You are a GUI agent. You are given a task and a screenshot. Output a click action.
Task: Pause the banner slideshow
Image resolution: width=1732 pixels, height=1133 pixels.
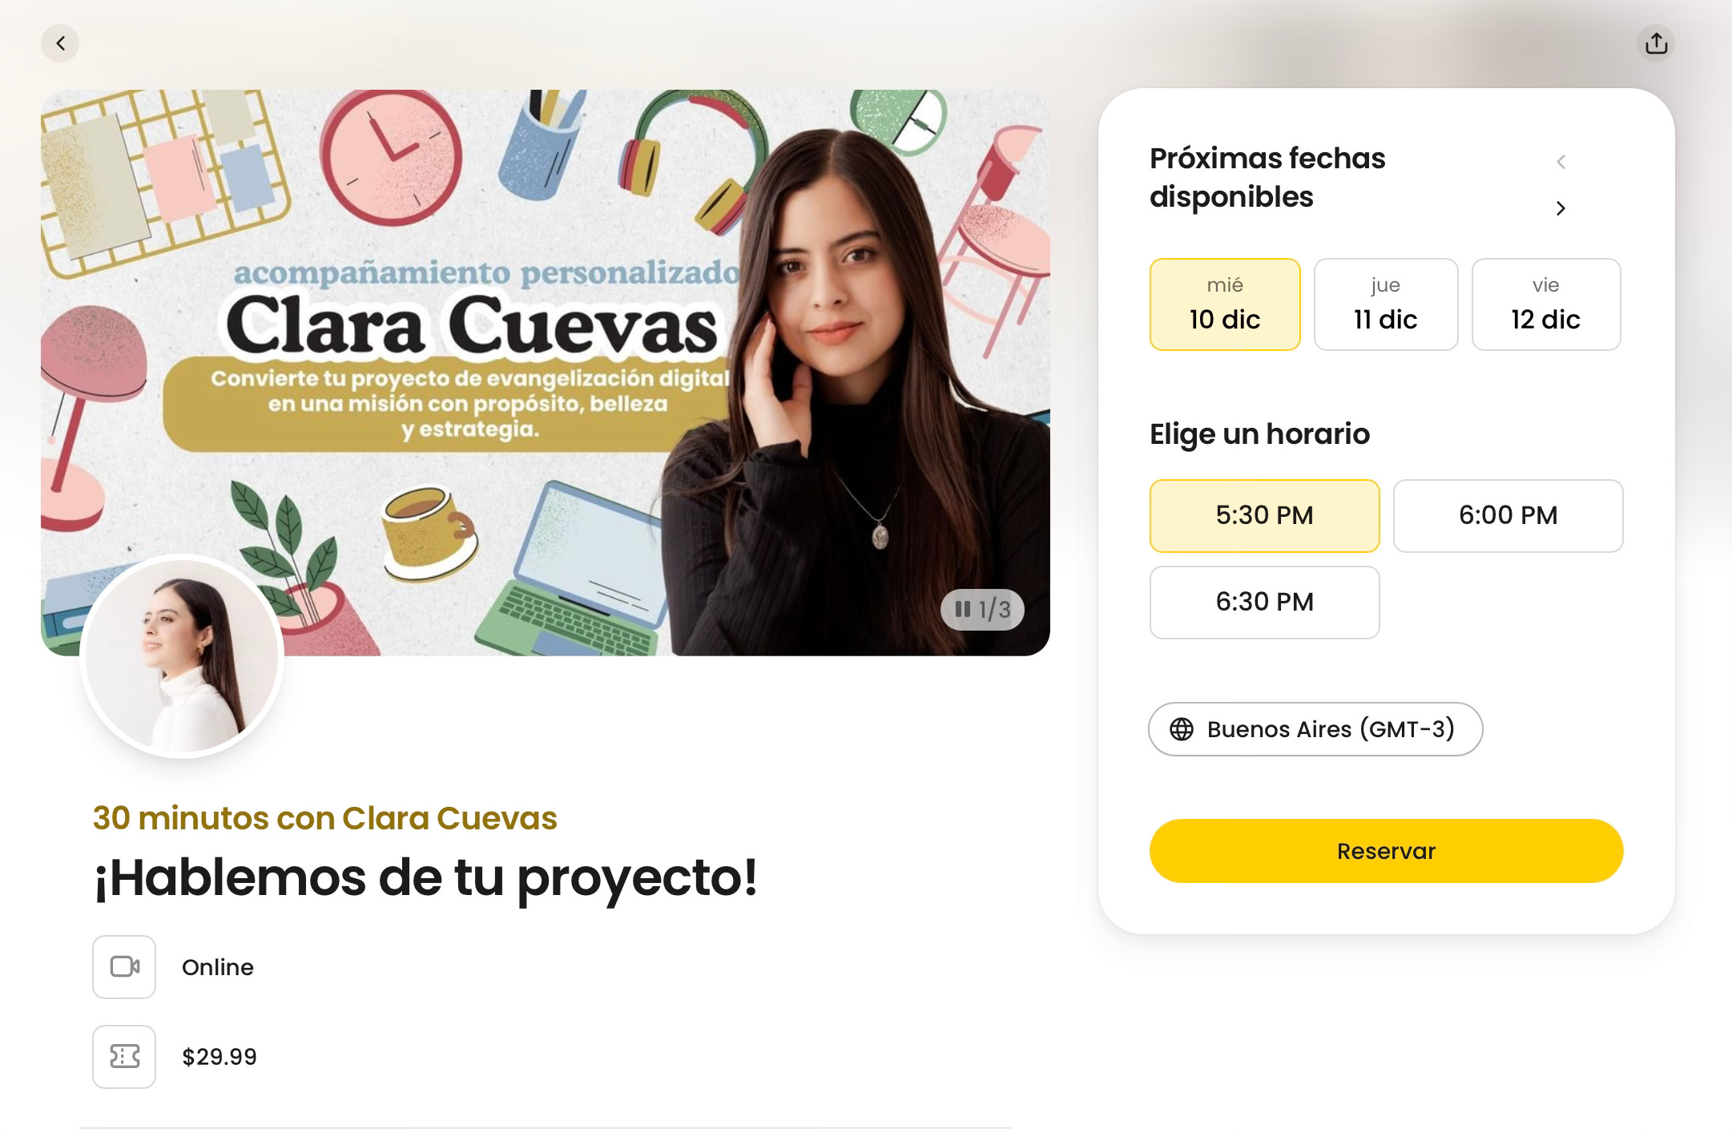(963, 610)
